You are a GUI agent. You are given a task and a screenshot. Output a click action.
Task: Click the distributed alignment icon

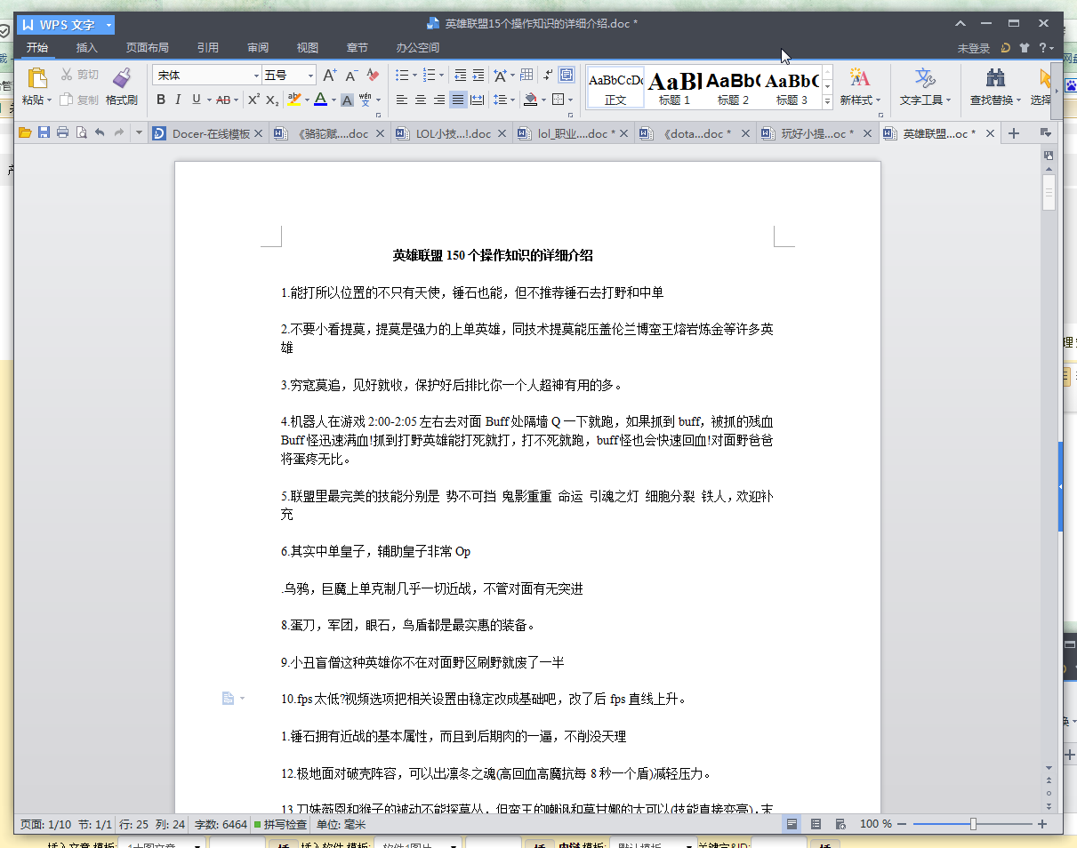tap(478, 100)
